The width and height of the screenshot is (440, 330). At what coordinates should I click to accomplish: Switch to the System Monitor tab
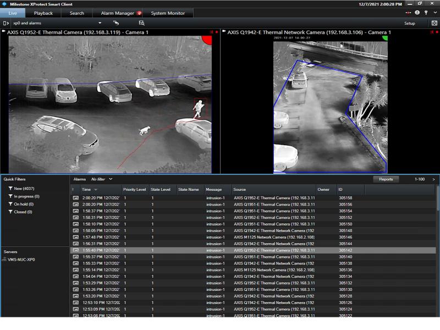(168, 13)
